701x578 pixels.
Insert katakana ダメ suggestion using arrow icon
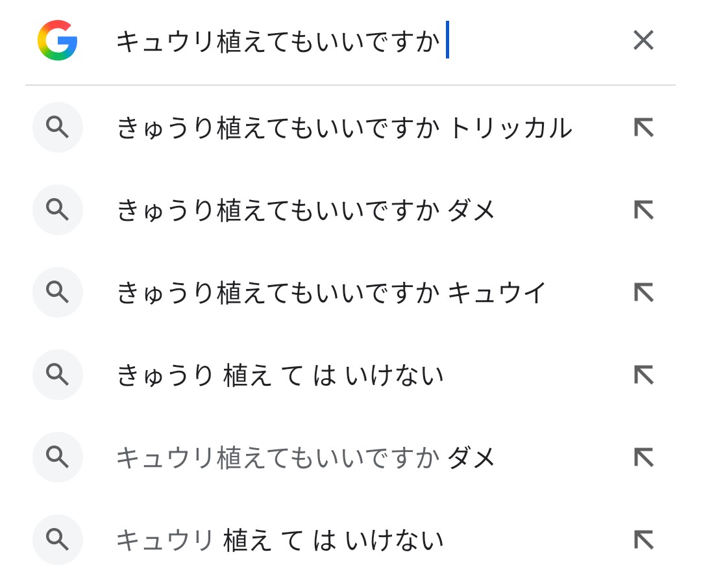click(x=643, y=458)
